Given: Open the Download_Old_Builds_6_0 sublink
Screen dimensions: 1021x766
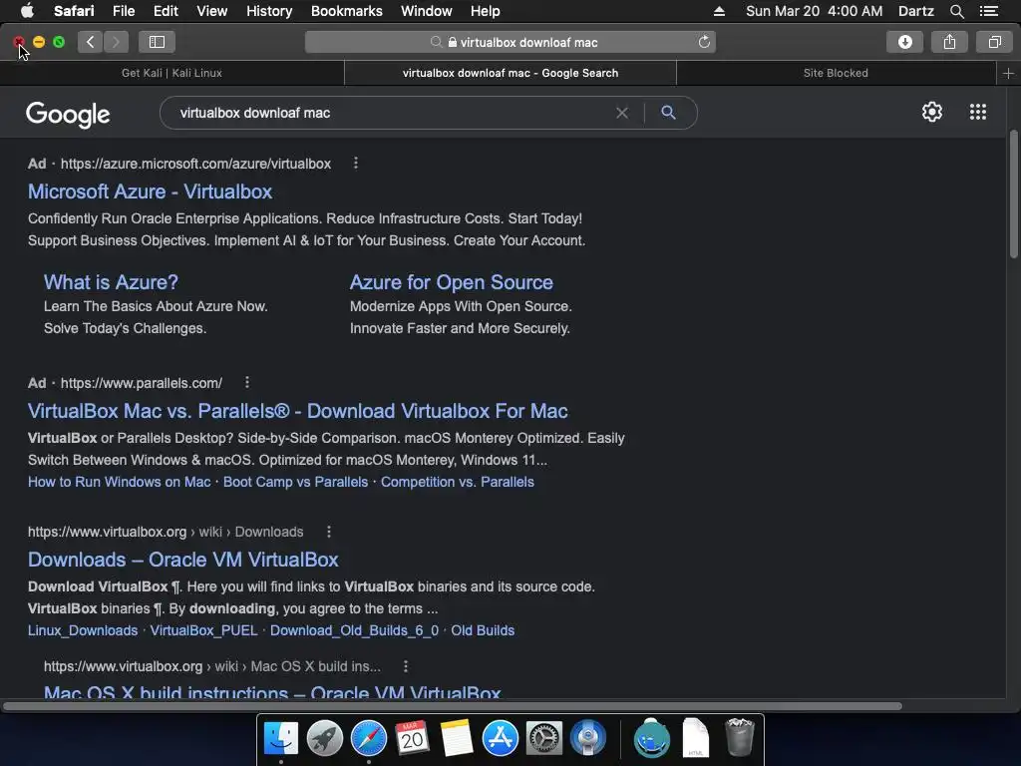Looking at the screenshot, I should click(354, 630).
